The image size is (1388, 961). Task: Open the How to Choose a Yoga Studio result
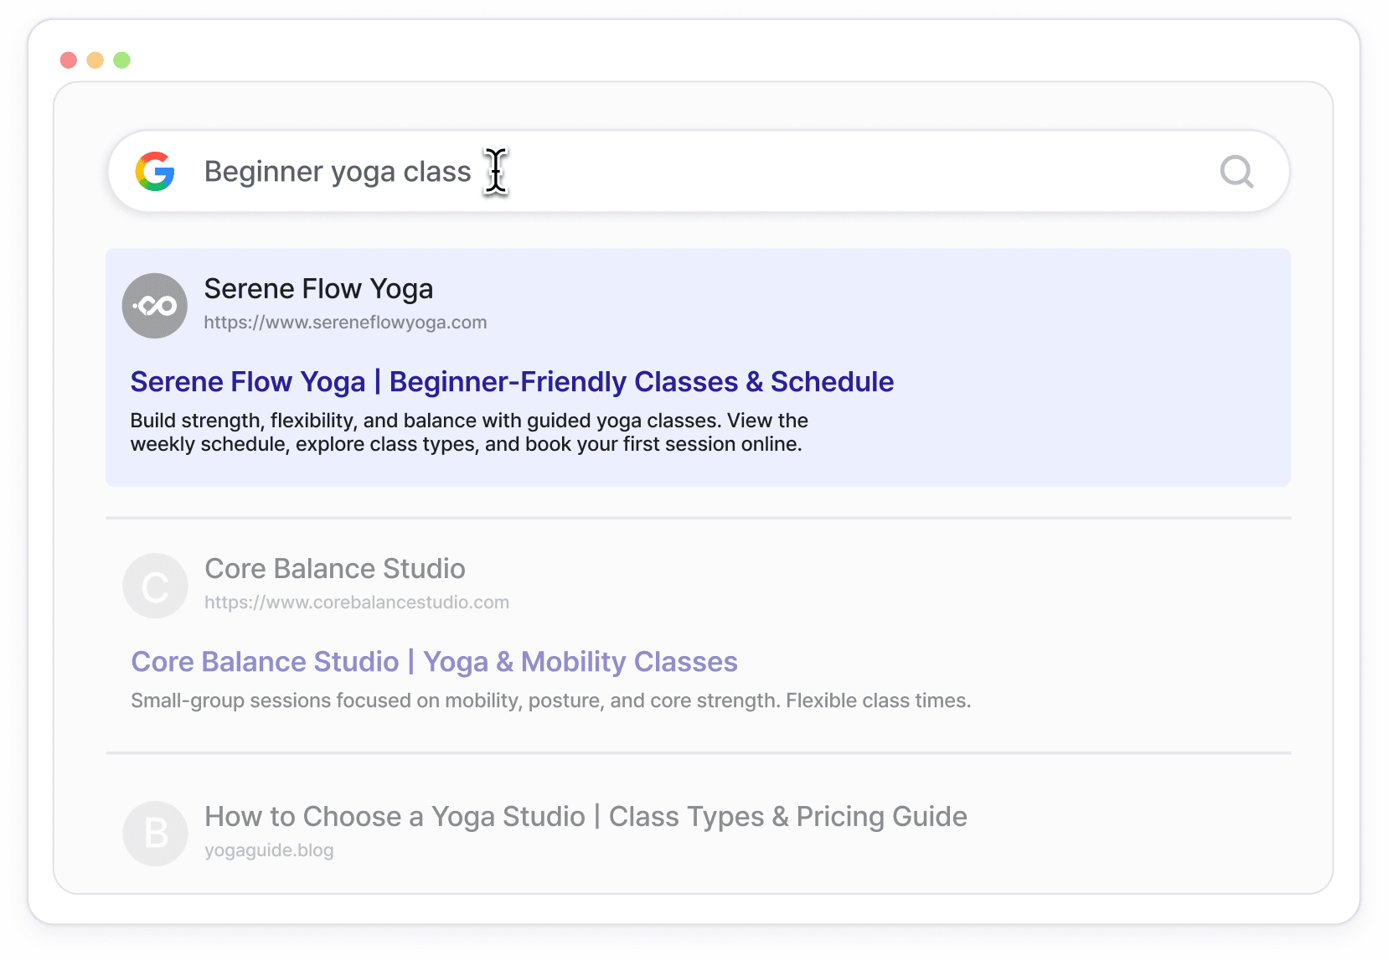tap(586, 816)
